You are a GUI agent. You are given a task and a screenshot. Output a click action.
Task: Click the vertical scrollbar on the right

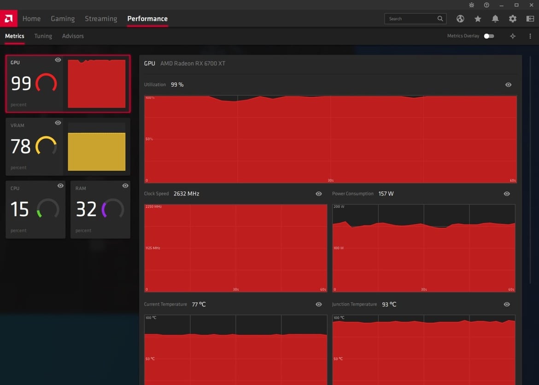pyautogui.click(x=530, y=170)
